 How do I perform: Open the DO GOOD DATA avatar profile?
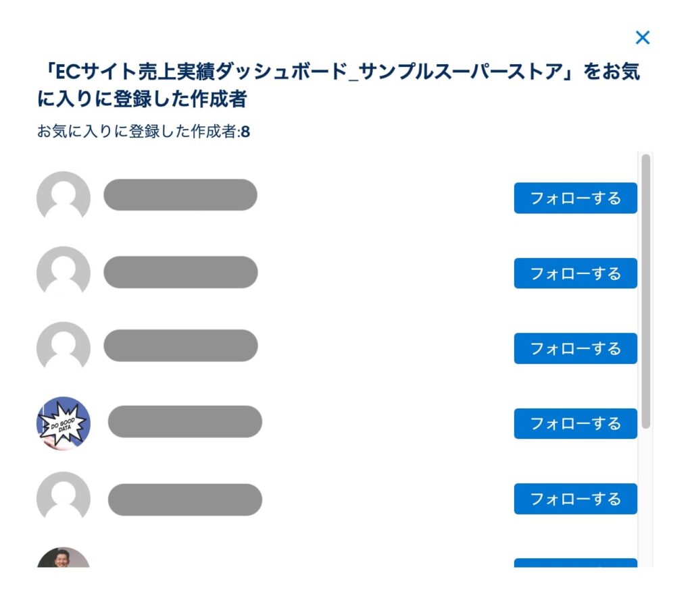pyautogui.click(x=63, y=423)
